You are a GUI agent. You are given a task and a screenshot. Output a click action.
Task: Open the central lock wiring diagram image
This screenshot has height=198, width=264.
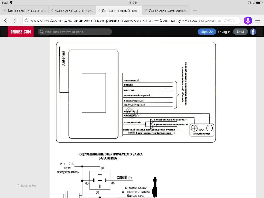click(x=136, y=92)
